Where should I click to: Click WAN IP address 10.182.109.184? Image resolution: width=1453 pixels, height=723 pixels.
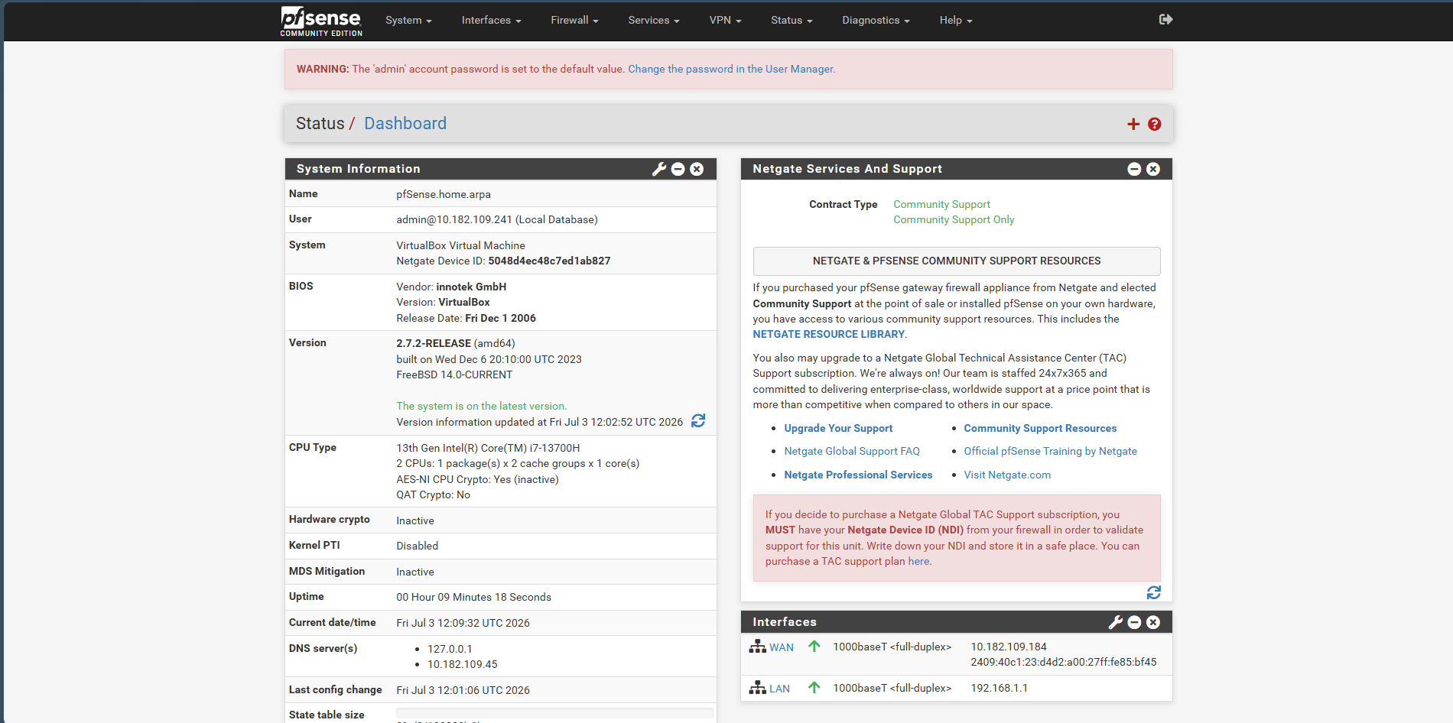(1009, 647)
